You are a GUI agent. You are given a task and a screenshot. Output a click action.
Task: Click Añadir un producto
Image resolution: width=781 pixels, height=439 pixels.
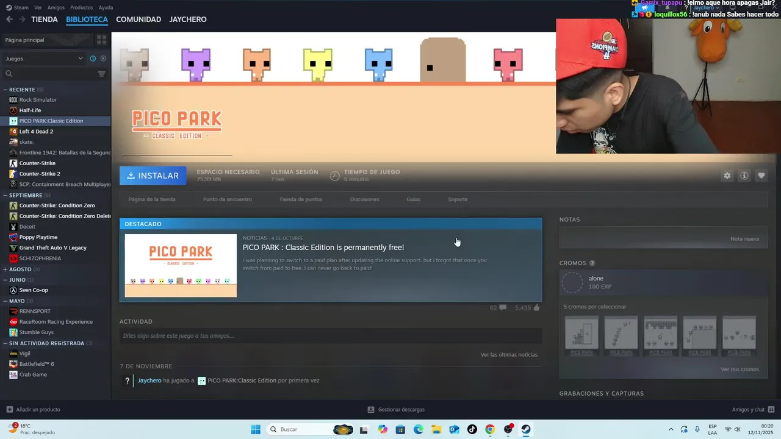(x=33, y=410)
